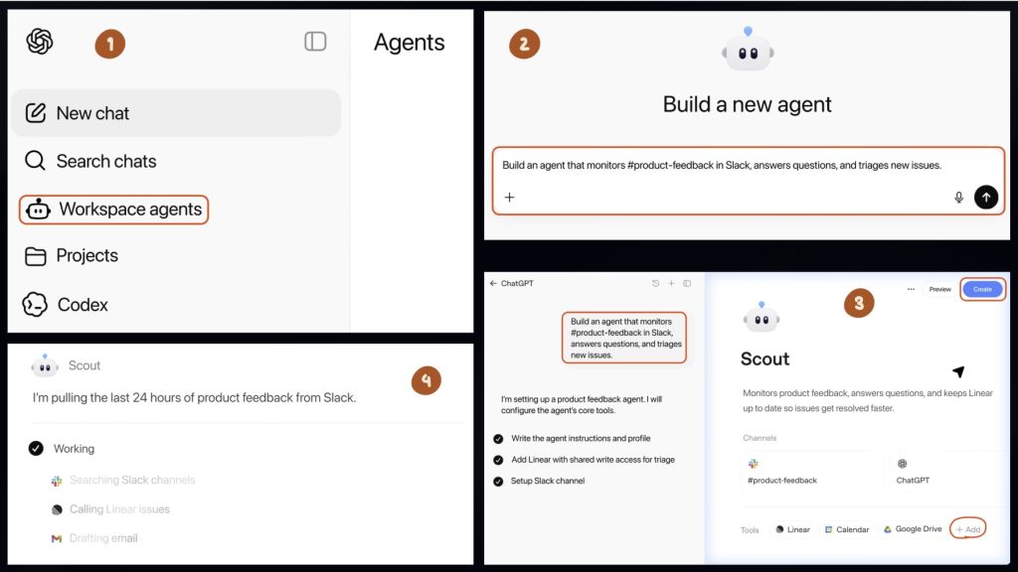
Task: Click the blue Create button
Action: point(982,289)
